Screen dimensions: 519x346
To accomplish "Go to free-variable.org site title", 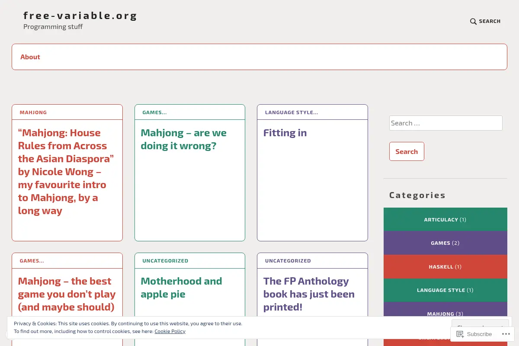I will point(80,16).
